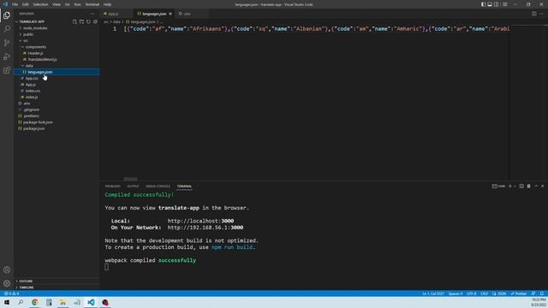Open the Run and Debug view
The width and height of the screenshot is (548, 308).
point(7,56)
